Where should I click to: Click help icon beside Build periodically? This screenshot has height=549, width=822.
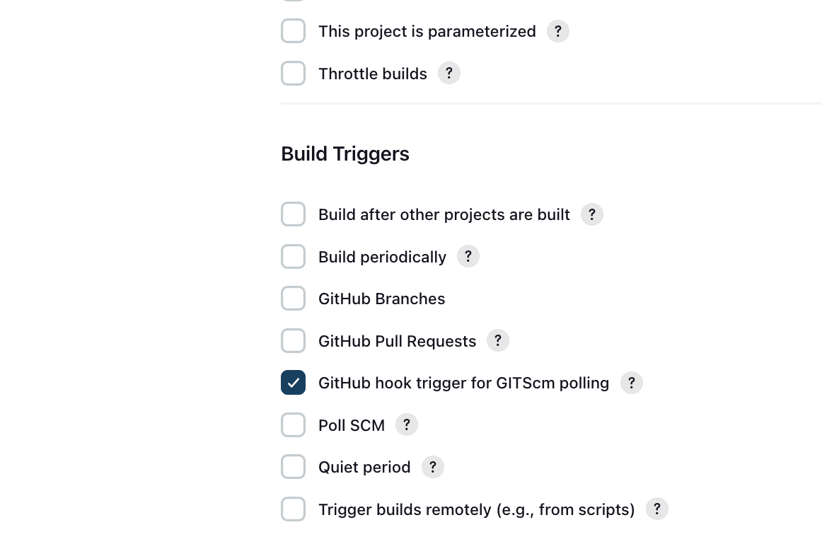point(468,256)
